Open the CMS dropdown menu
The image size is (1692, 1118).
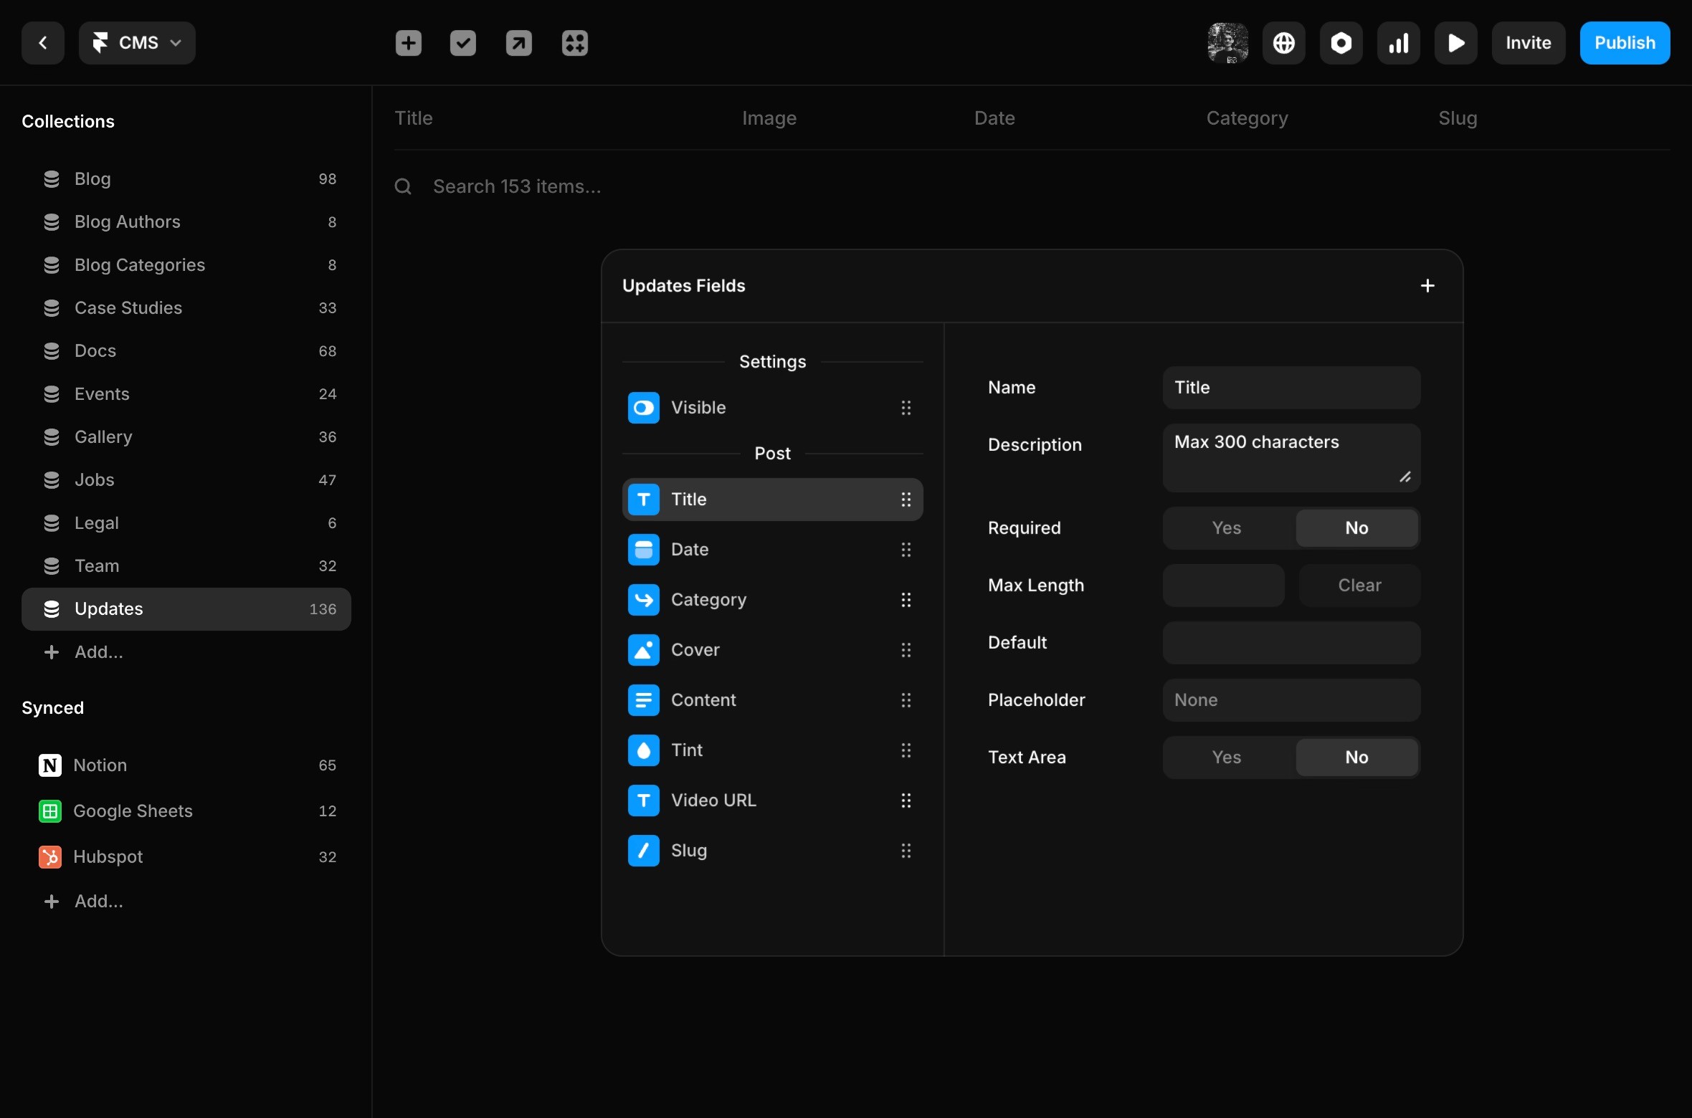coord(137,43)
